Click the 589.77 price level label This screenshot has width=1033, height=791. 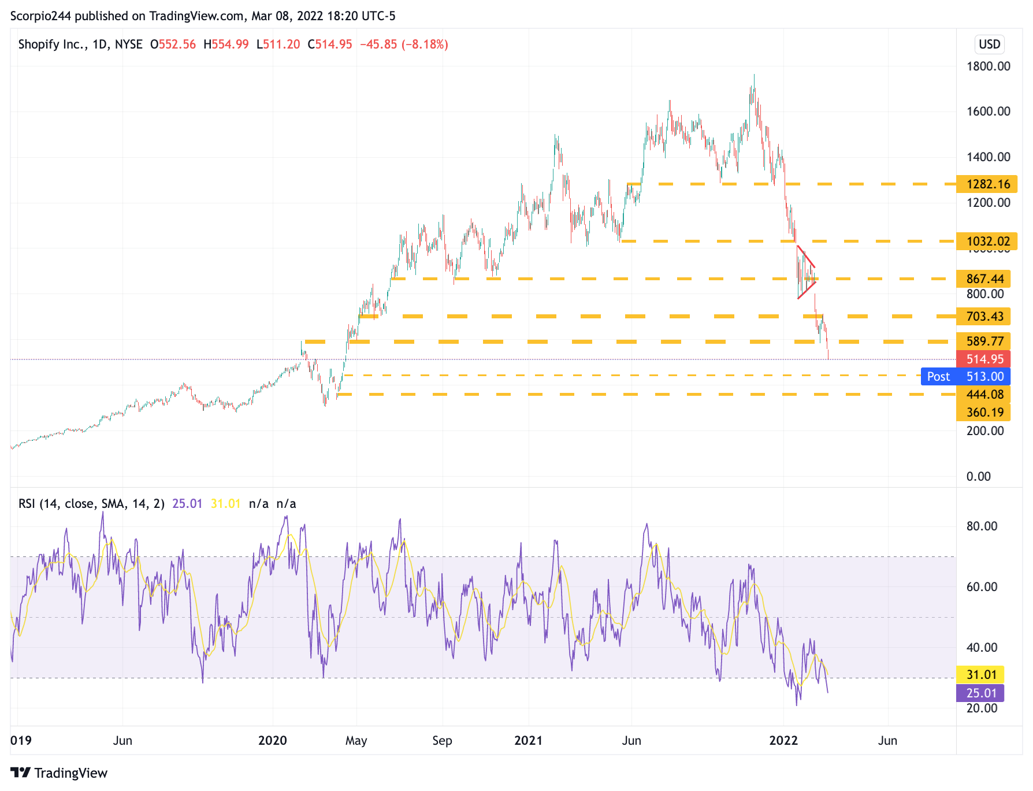(x=984, y=341)
